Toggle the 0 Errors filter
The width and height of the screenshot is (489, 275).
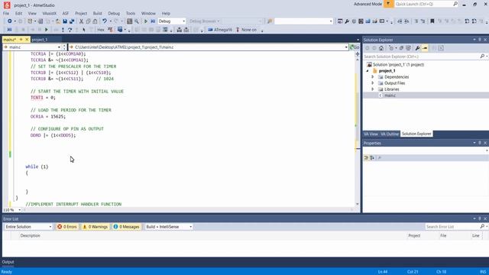pos(67,227)
